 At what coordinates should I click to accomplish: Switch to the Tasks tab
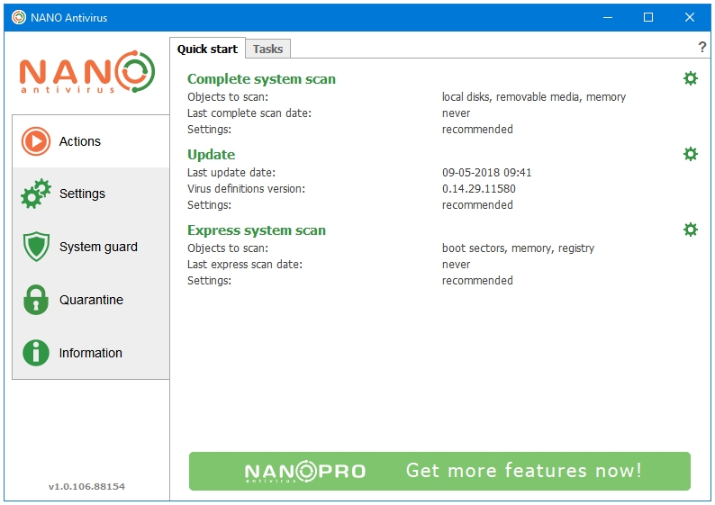[267, 49]
